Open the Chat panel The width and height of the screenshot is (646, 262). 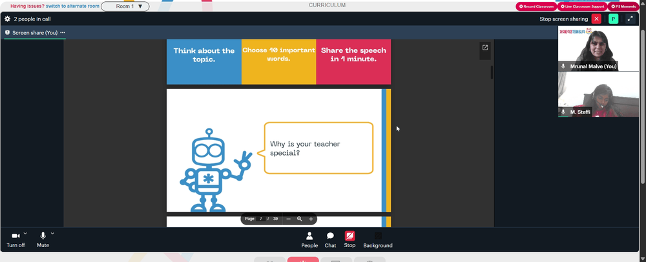pyautogui.click(x=330, y=240)
